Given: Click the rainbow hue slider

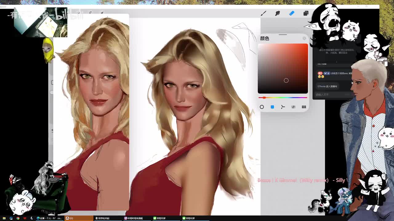Looking at the screenshot, I should 283,98.
